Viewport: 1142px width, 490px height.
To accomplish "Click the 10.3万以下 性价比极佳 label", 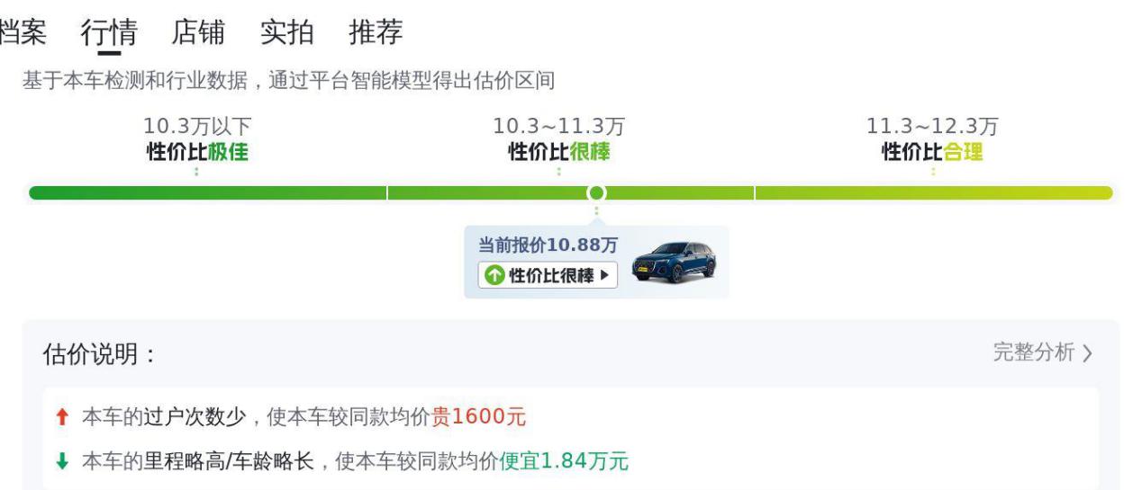I will pyautogui.click(x=197, y=140).
